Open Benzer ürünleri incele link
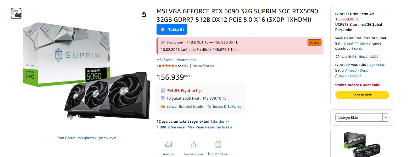This screenshot has height=157, width=412. [185, 106]
